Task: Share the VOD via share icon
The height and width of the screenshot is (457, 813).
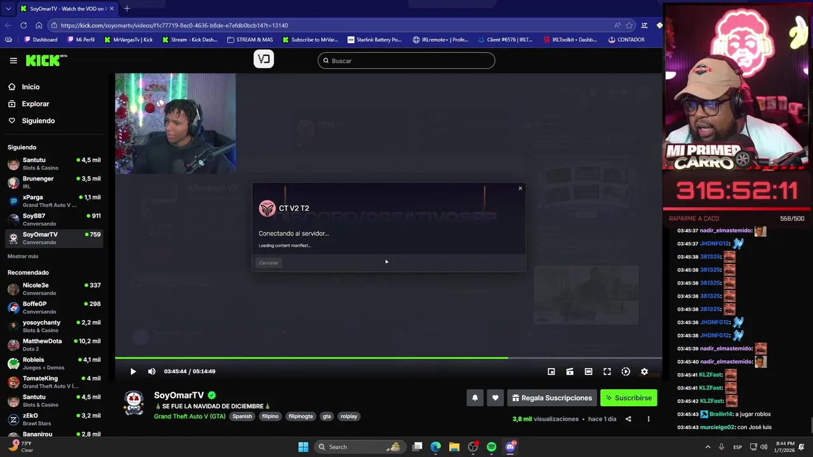Action: coord(628,419)
